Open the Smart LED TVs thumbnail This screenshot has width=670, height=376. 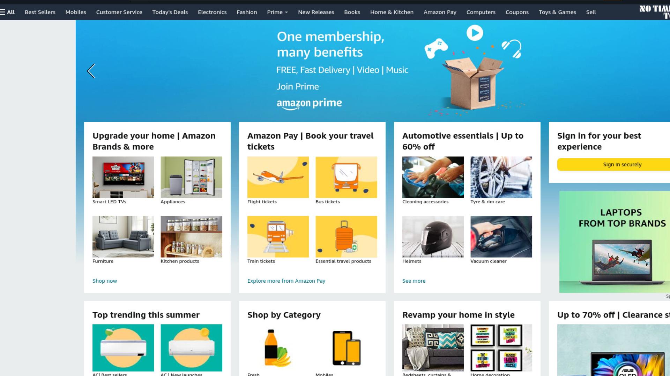coord(123,177)
